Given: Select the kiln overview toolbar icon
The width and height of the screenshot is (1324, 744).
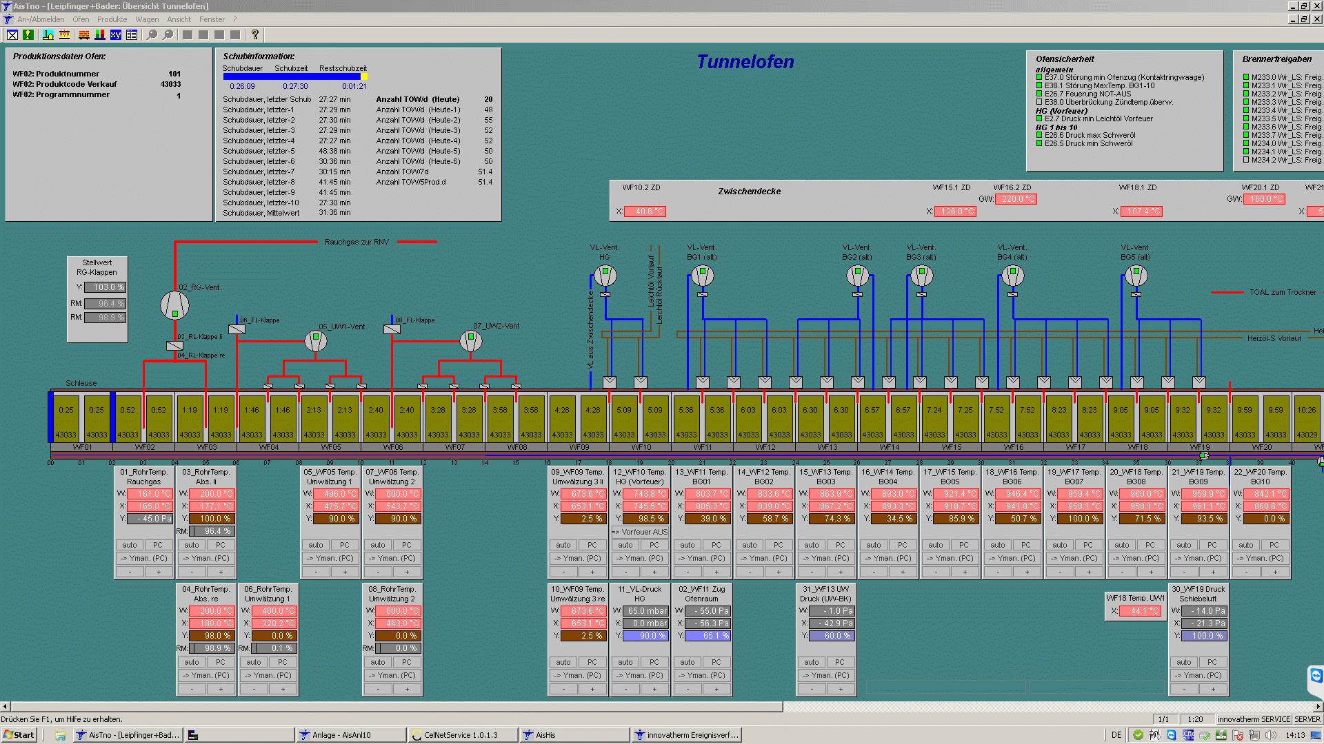Looking at the screenshot, I should [48, 34].
